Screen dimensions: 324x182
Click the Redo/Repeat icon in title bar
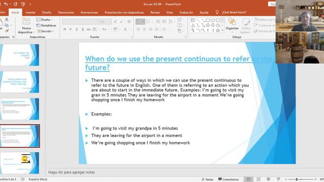pos(16,4)
